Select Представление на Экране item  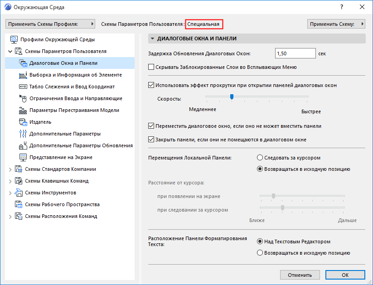coord(70,158)
